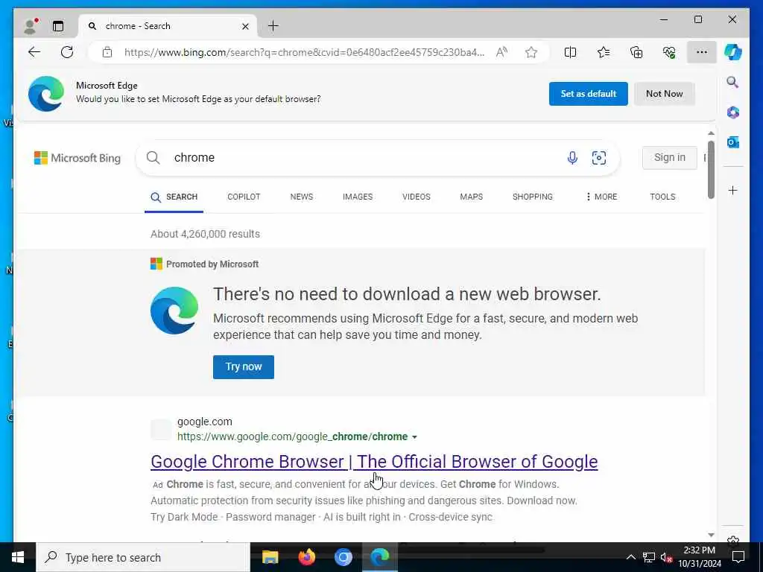This screenshot has width=763, height=572.
Task: Go back with the back arrow
Action: click(x=34, y=52)
